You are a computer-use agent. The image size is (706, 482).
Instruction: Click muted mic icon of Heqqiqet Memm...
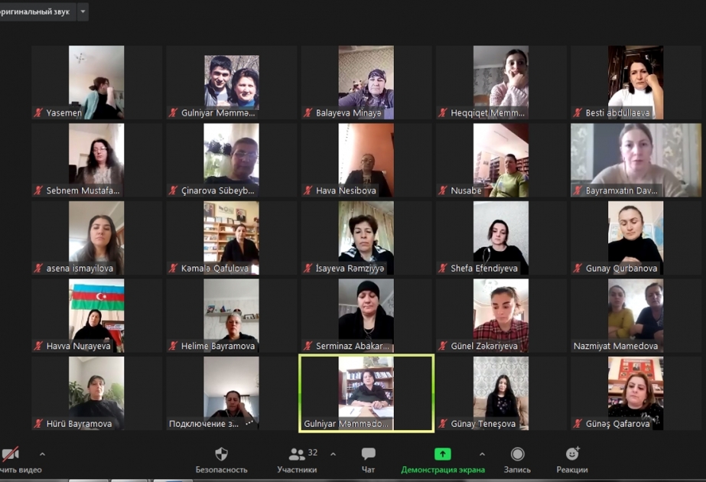point(443,112)
